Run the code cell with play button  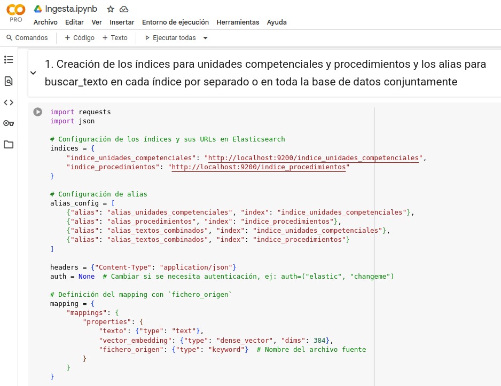click(37, 112)
